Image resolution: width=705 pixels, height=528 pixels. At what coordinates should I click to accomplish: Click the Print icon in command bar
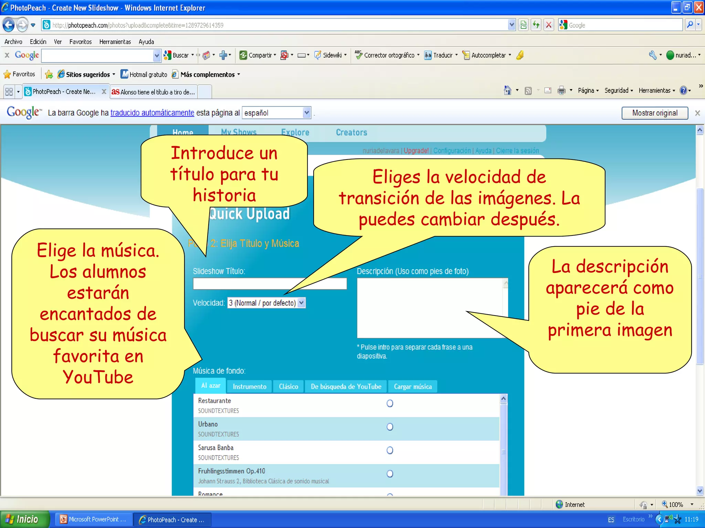pos(561,90)
